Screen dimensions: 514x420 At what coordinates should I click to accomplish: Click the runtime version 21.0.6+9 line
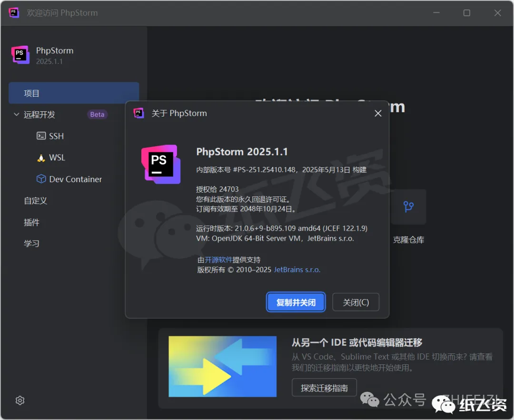coord(282,228)
